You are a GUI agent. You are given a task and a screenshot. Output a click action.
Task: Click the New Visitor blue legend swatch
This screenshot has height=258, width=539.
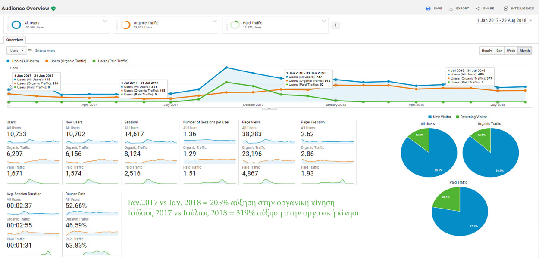coord(430,117)
